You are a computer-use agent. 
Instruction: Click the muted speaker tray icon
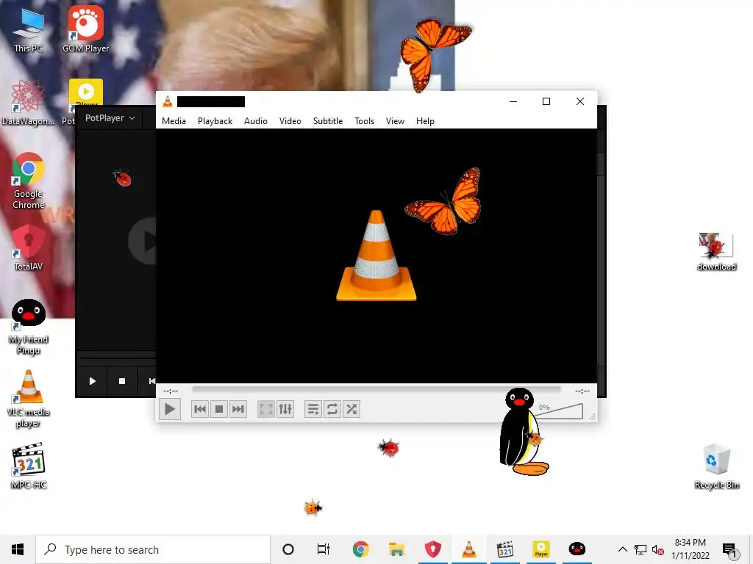(x=658, y=550)
